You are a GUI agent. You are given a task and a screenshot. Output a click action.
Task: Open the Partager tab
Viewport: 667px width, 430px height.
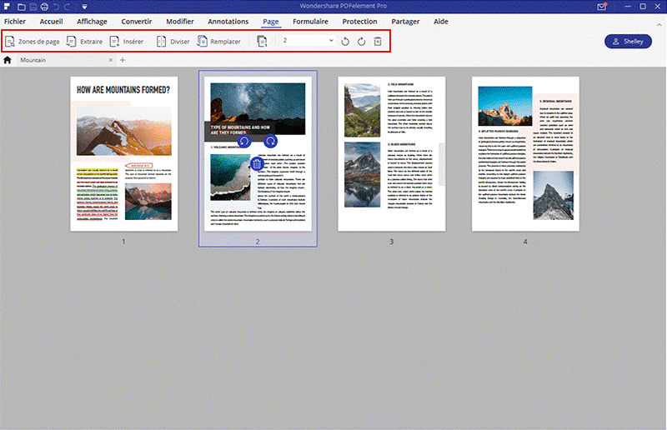pos(405,22)
